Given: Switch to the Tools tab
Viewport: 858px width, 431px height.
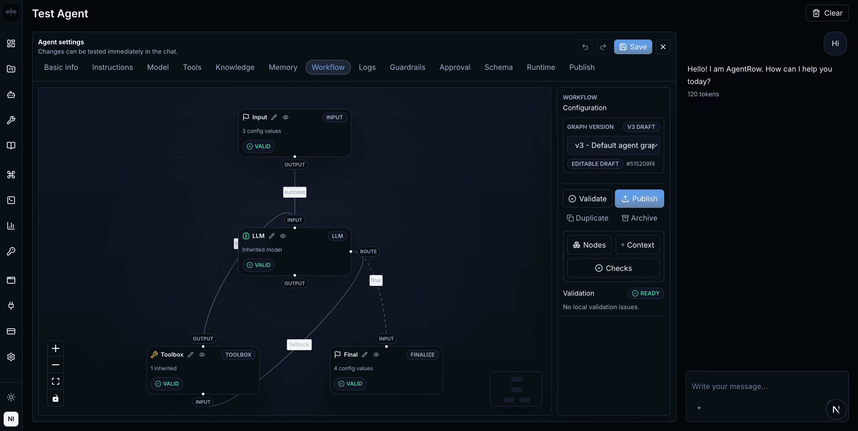Looking at the screenshot, I should 192,67.
